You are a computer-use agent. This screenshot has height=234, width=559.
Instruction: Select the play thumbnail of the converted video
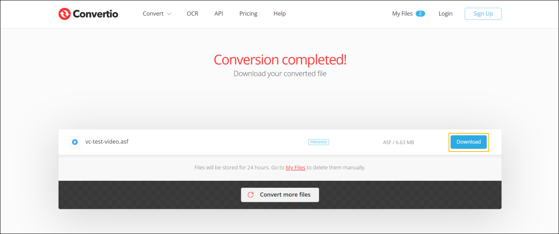[x=75, y=142]
